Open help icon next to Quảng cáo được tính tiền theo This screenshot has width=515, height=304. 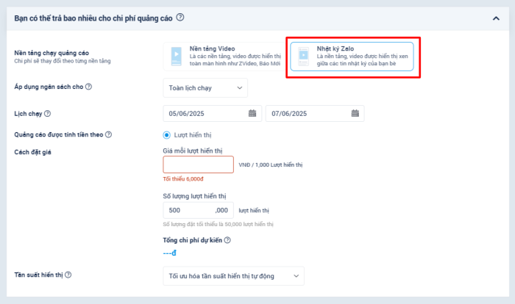point(108,134)
